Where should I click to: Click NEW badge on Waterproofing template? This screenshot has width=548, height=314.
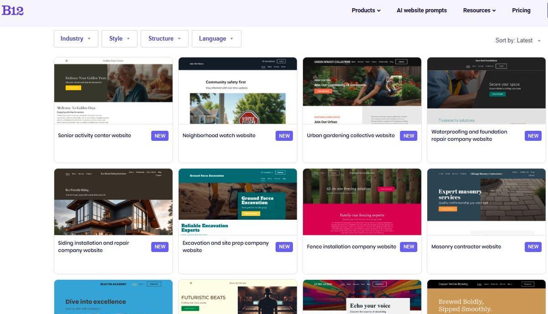(x=533, y=136)
